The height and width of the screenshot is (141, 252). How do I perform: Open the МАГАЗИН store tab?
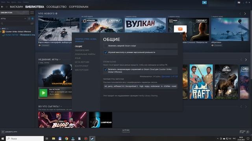click(x=17, y=7)
